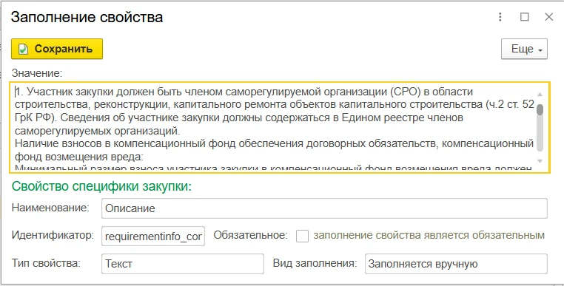Click the Значение text scrollbar thumb

point(540,109)
